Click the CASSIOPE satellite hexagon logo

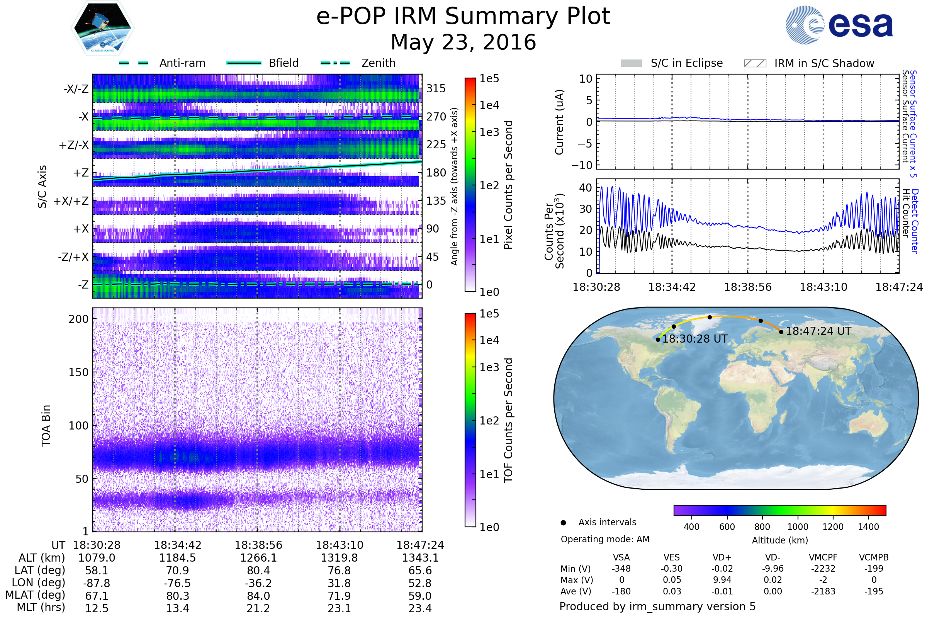[x=102, y=28]
